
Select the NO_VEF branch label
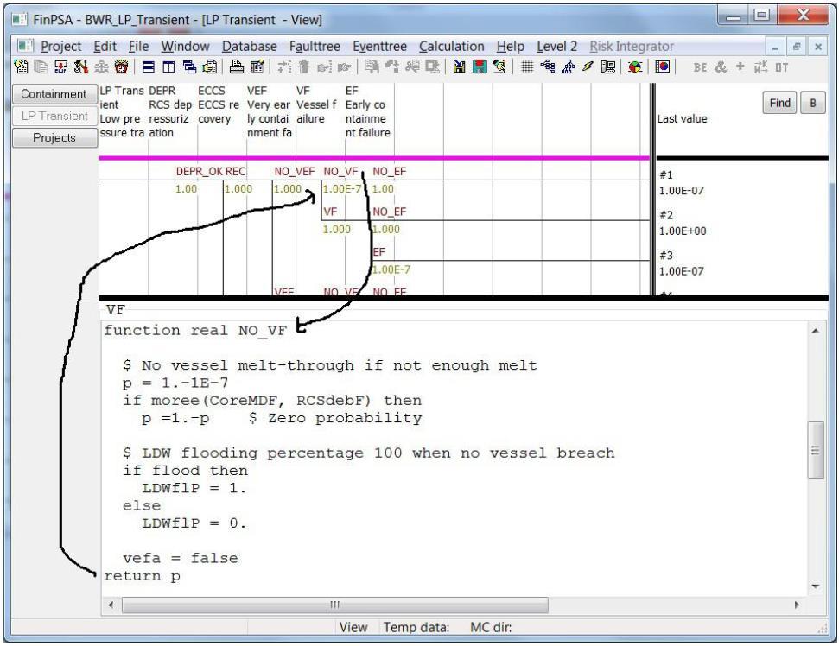(x=295, y=172)
